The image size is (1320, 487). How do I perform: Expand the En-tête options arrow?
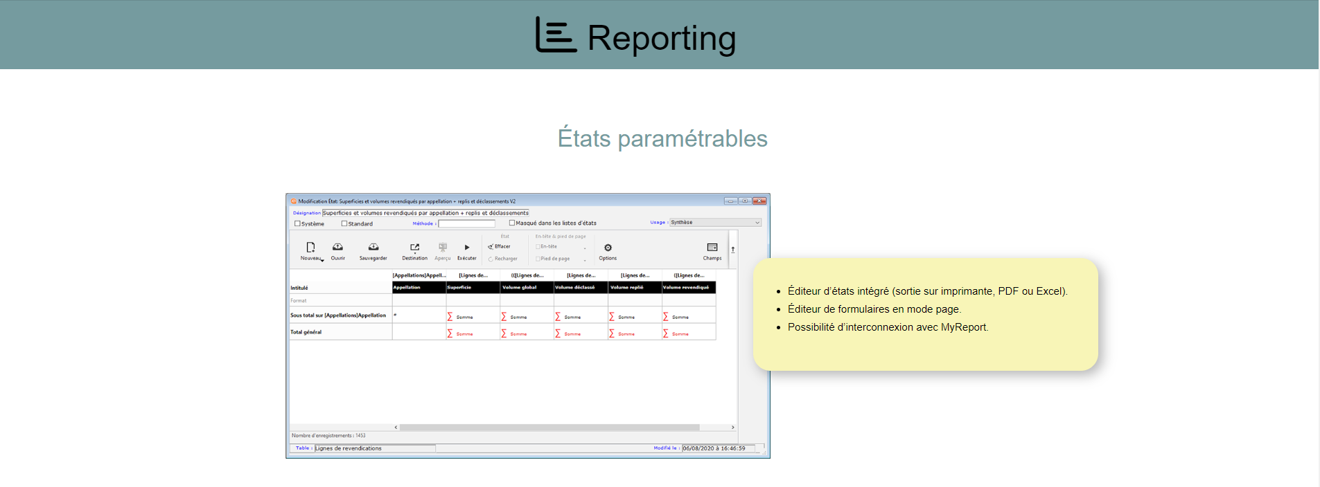pos(585,248)
